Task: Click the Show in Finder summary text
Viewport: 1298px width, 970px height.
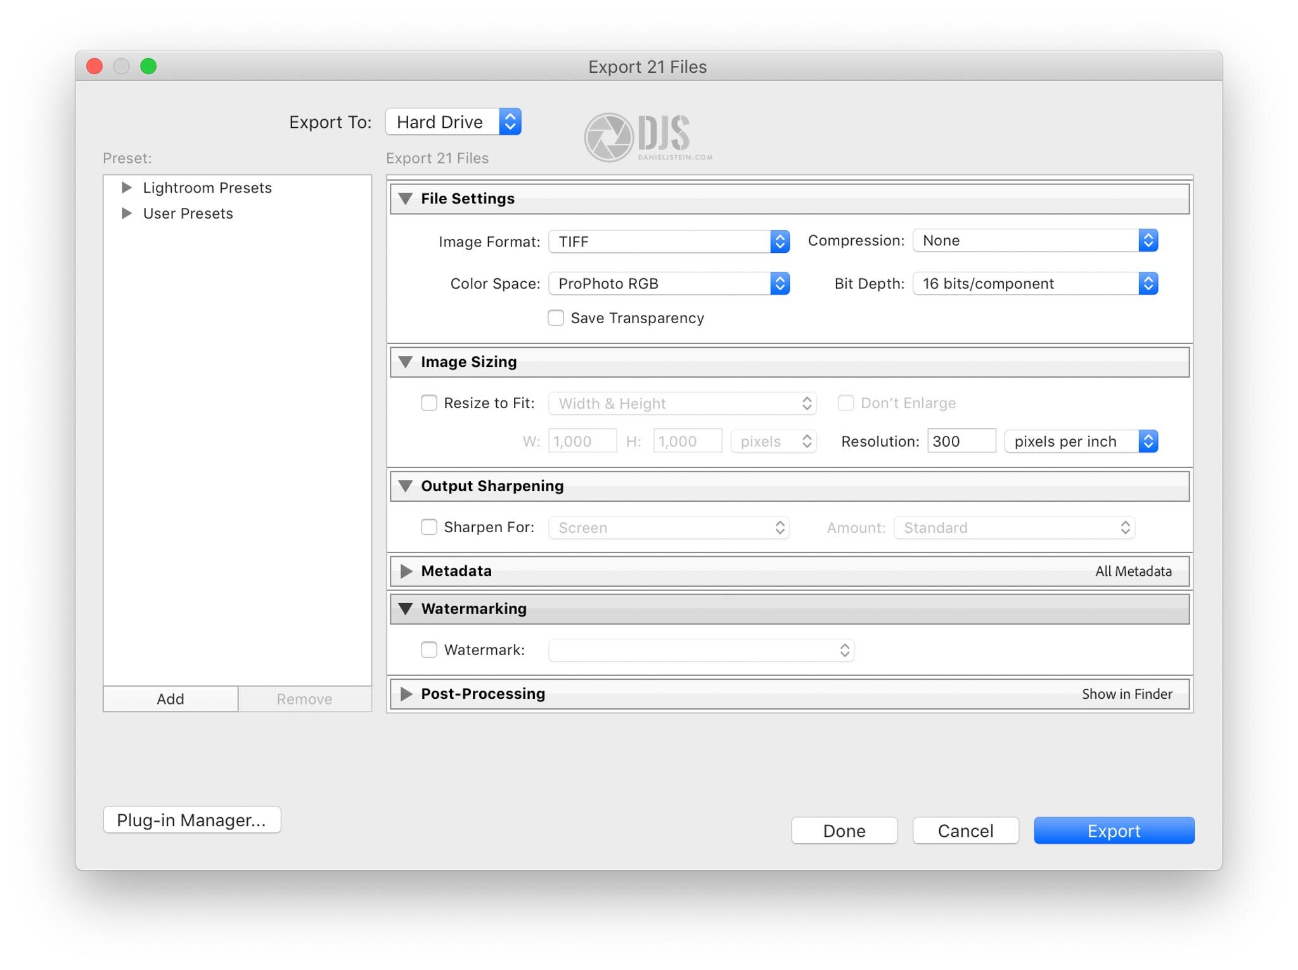Action: 1127,694
